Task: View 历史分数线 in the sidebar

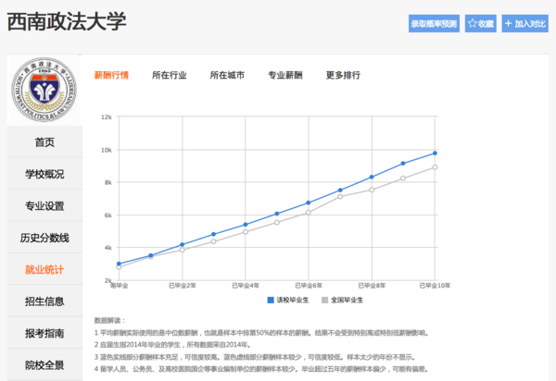Action: pyautogui.click(x=44, y=238)
